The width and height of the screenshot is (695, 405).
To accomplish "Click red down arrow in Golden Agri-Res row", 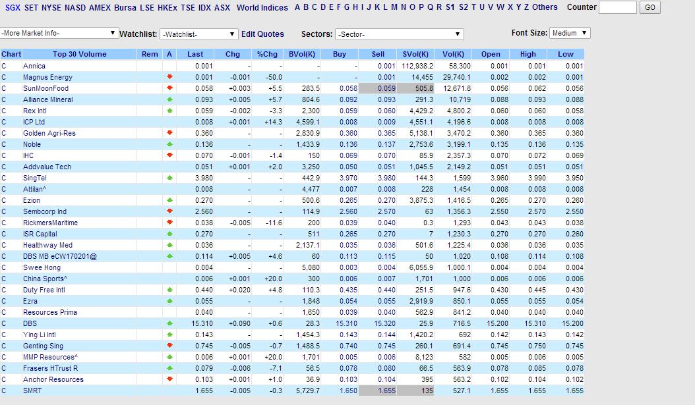I will (169, 133).
